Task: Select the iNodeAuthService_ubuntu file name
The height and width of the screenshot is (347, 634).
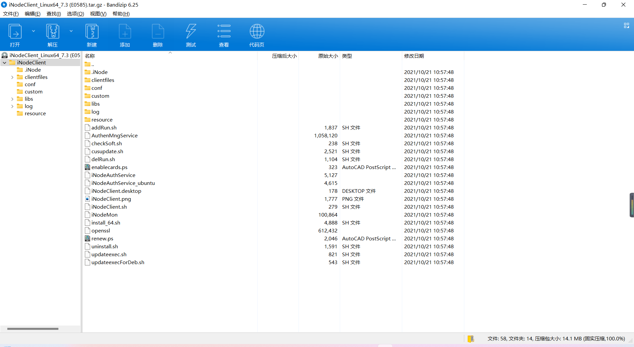Action: click(123, 183)
